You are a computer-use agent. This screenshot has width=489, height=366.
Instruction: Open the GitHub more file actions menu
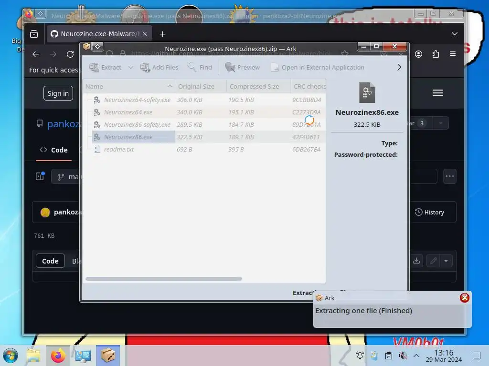pyautogui.click(x=450, y=176)
